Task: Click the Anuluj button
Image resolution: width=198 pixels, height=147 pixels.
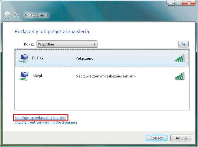Action: click(181, 138)
